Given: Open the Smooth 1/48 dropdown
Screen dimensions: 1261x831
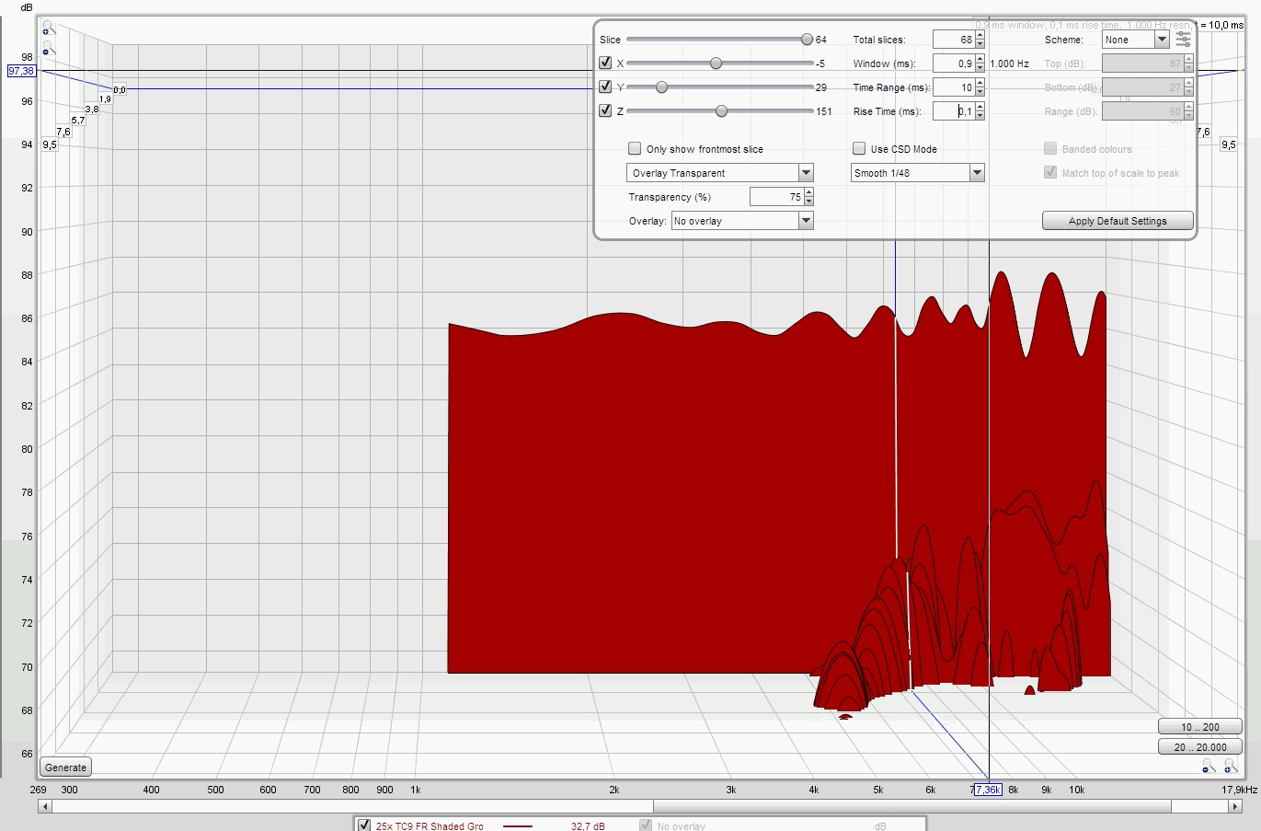Looking at the screenshot, I should pos(917,173).
